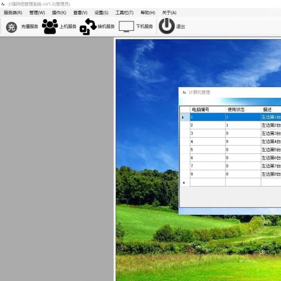Open the 充值服务 recharge toolbar button
The width and height of the screenshot is (281, 281).
point(22,27)
